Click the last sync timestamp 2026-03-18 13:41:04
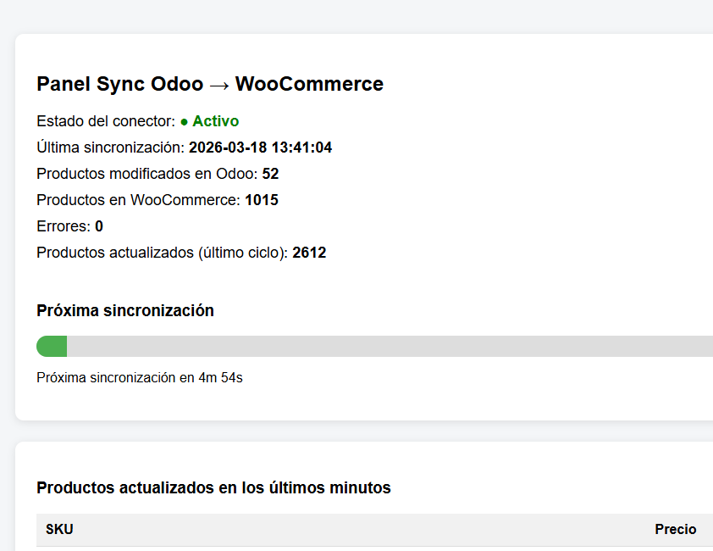Screen dimensions: 713x551 pos(260,147)
